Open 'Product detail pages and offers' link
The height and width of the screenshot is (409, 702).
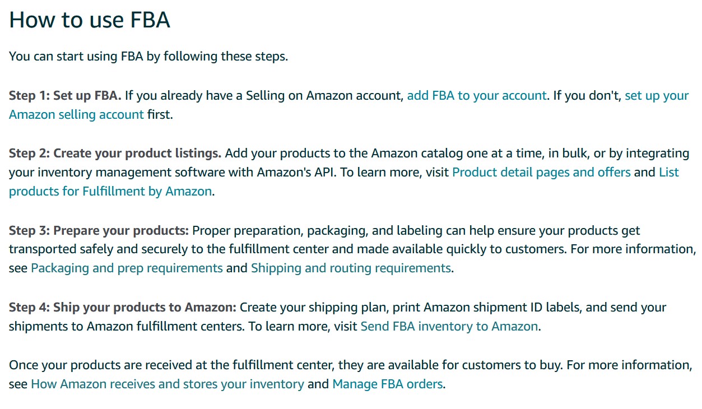coord(541,172)
